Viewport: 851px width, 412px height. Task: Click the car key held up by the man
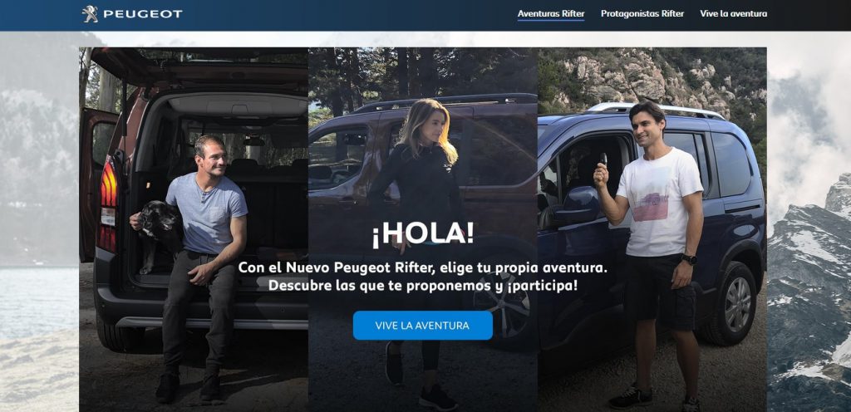click(603, 159)
